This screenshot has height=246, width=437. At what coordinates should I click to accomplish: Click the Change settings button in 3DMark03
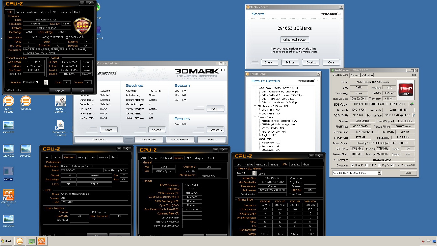(158, 130)
